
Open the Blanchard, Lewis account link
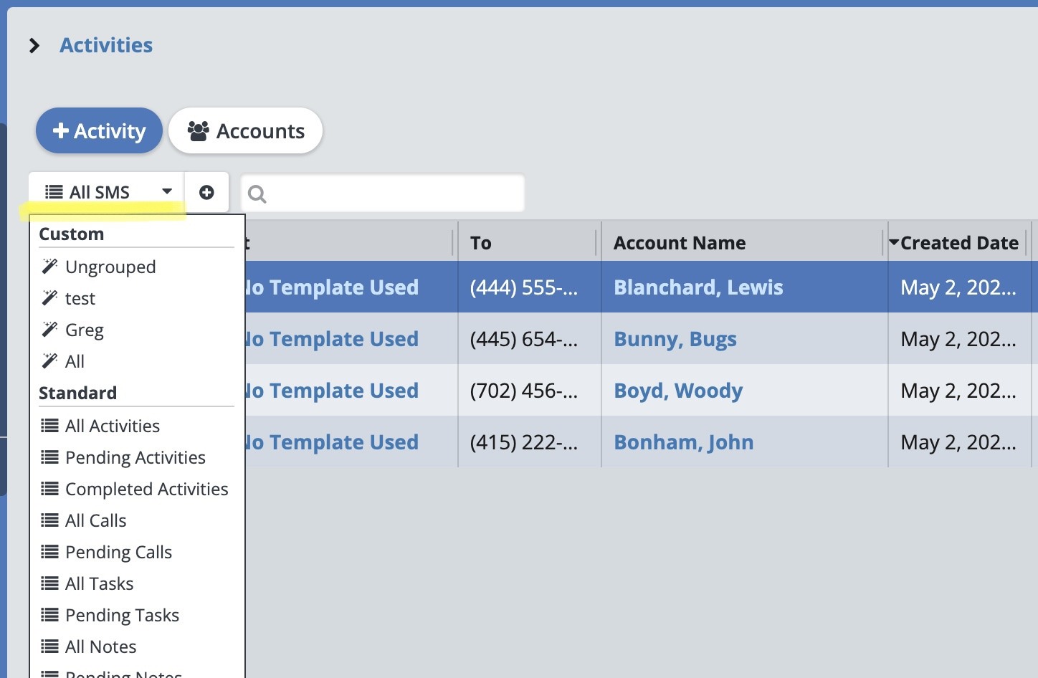[698, 287]
